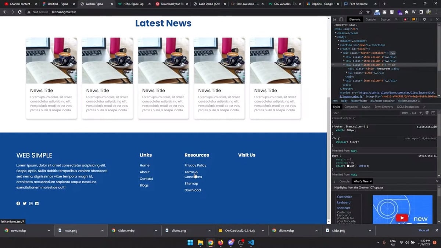
Task: Open Chrome media control icon
Action: click(414, 12)
